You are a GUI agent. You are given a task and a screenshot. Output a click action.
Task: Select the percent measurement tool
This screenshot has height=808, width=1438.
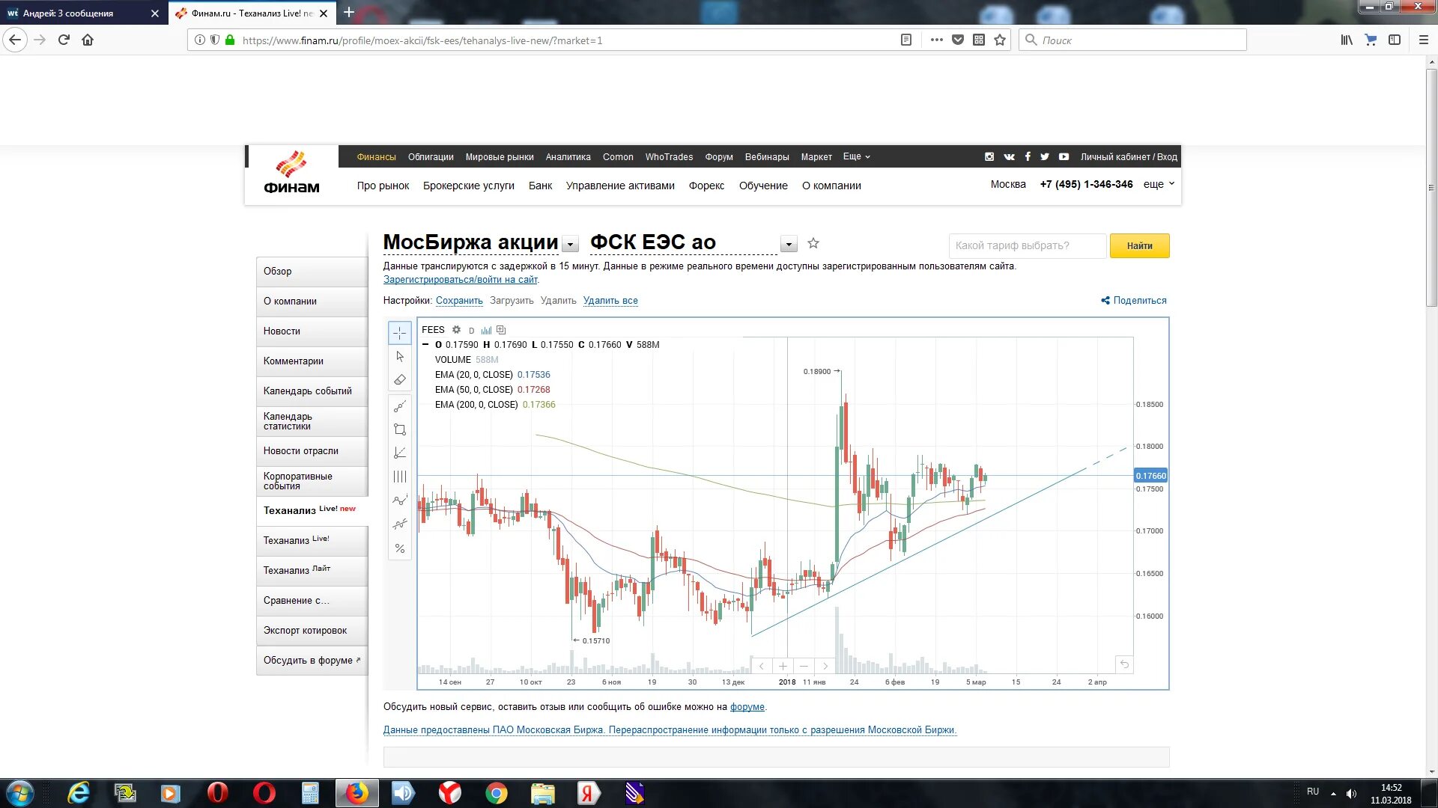[400, 548]
